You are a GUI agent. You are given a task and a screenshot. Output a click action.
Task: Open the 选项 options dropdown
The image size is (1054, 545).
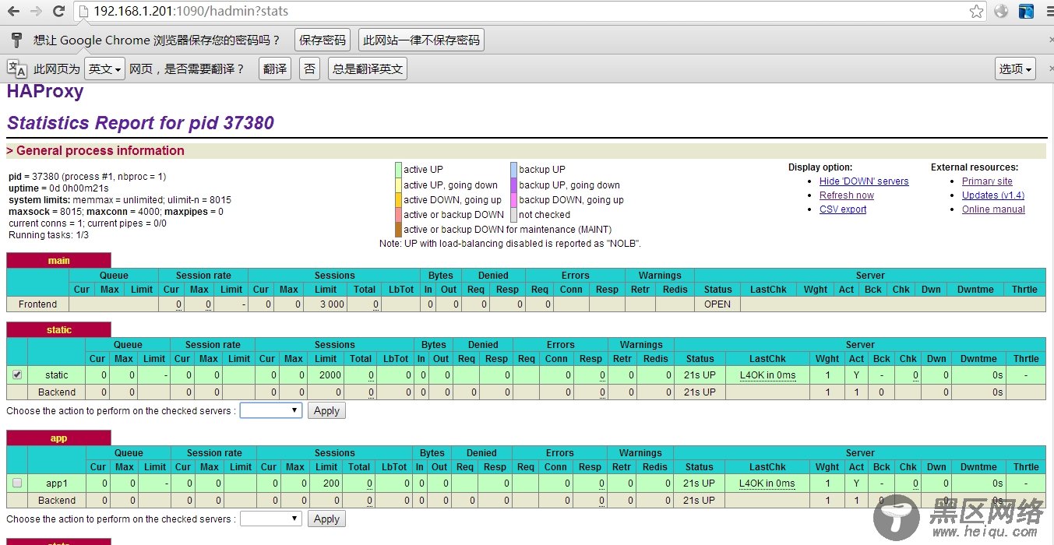[1015, 69]
